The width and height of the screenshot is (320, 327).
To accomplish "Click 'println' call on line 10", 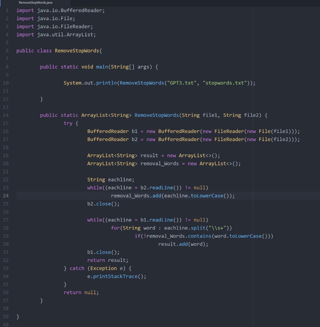I will (x=106, y=83).
